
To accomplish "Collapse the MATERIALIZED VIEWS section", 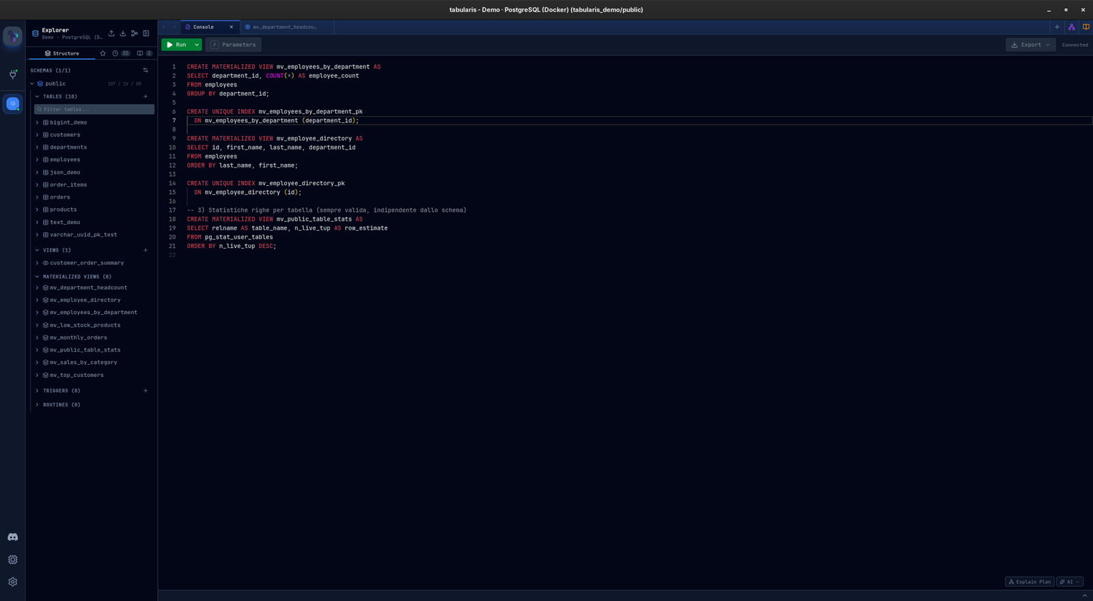I will pyautogui.click(x=38, y=277).
